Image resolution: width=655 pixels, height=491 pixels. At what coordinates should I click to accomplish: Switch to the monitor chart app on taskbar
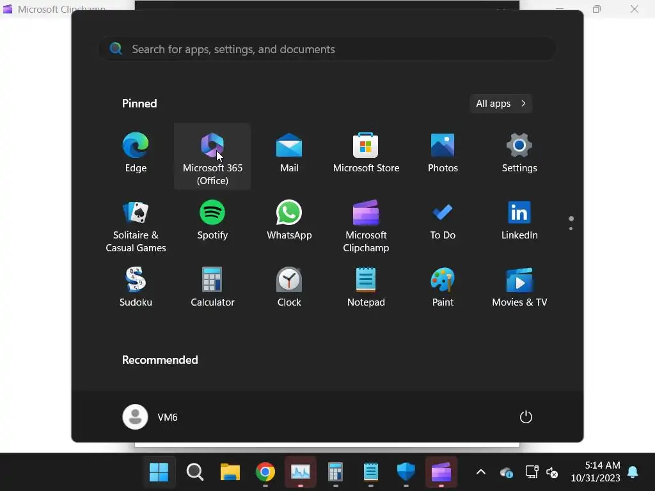(x=301, y=472)
